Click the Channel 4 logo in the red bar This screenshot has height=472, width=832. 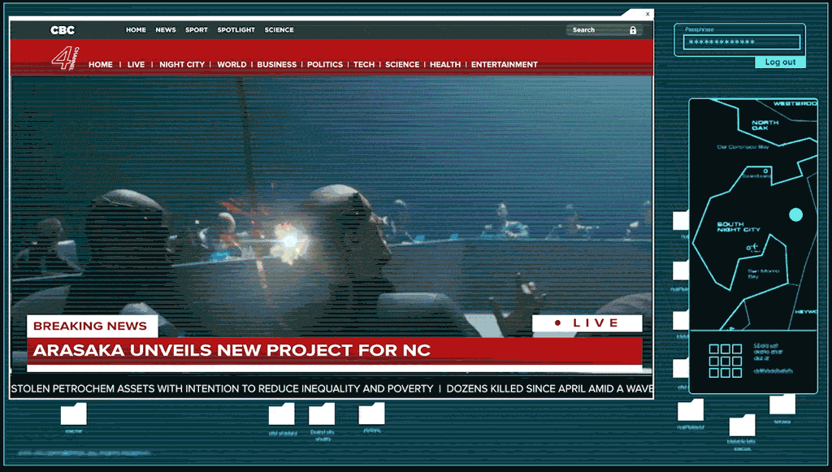[x=63, y=60]
